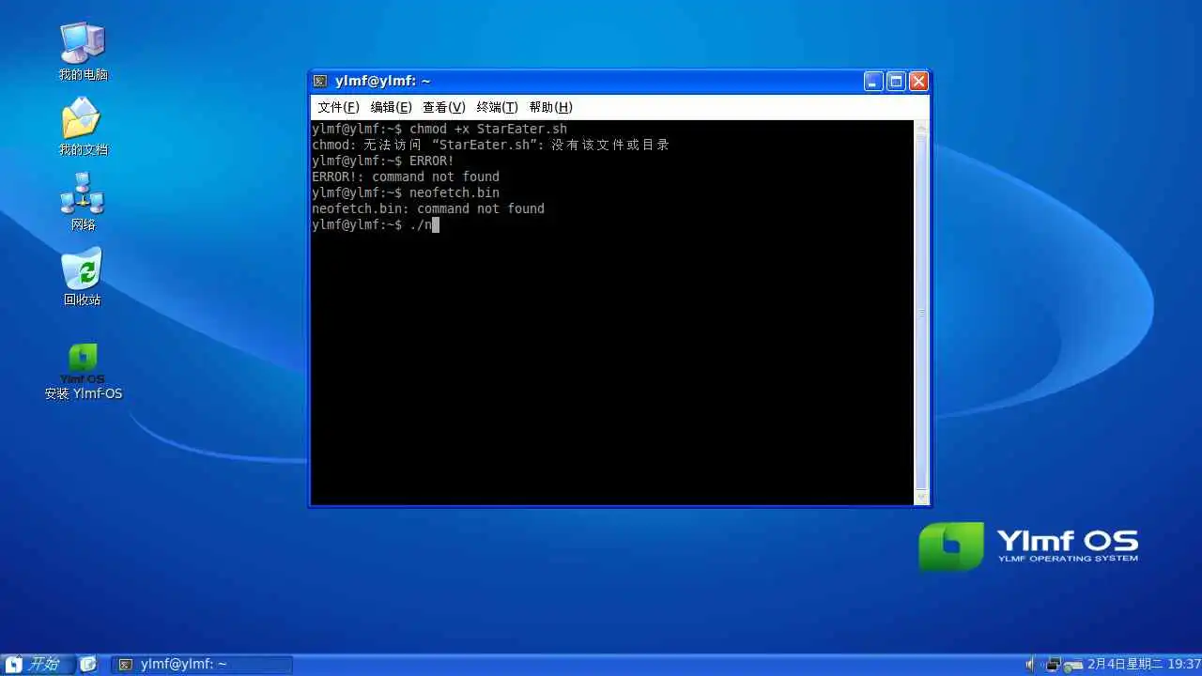Select the 回收站 recycle bin icon

tap(83, 276)
